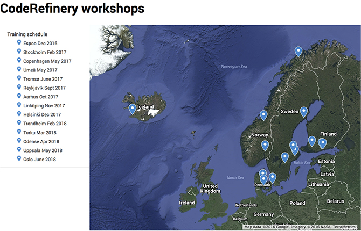
Task: Click the pin icon beside Reykjavík Sept 2017
Action: click(x=19, y=88)
